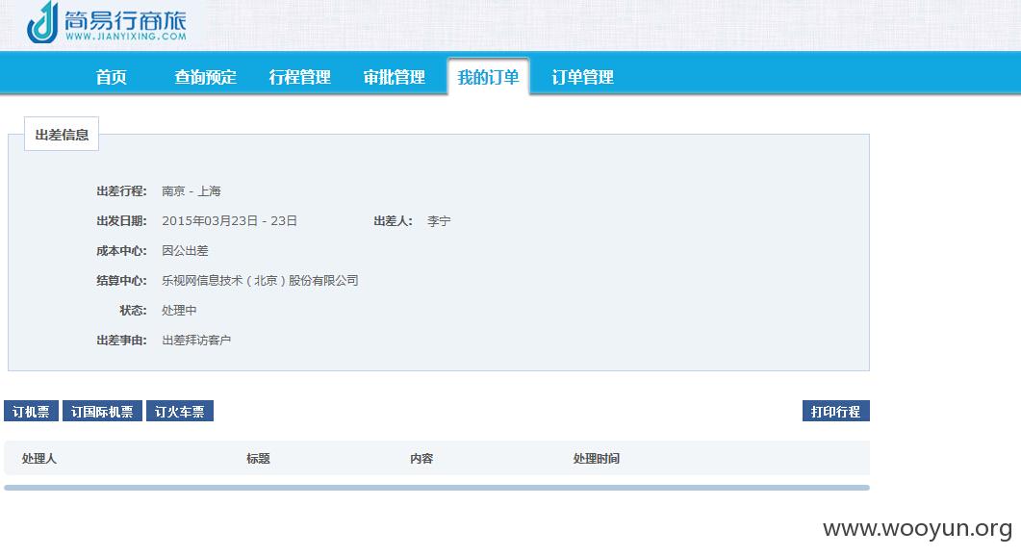Click the 出差人 label
The width and height of the screenshot is (1021, 556).
click(x=394, y=221)
